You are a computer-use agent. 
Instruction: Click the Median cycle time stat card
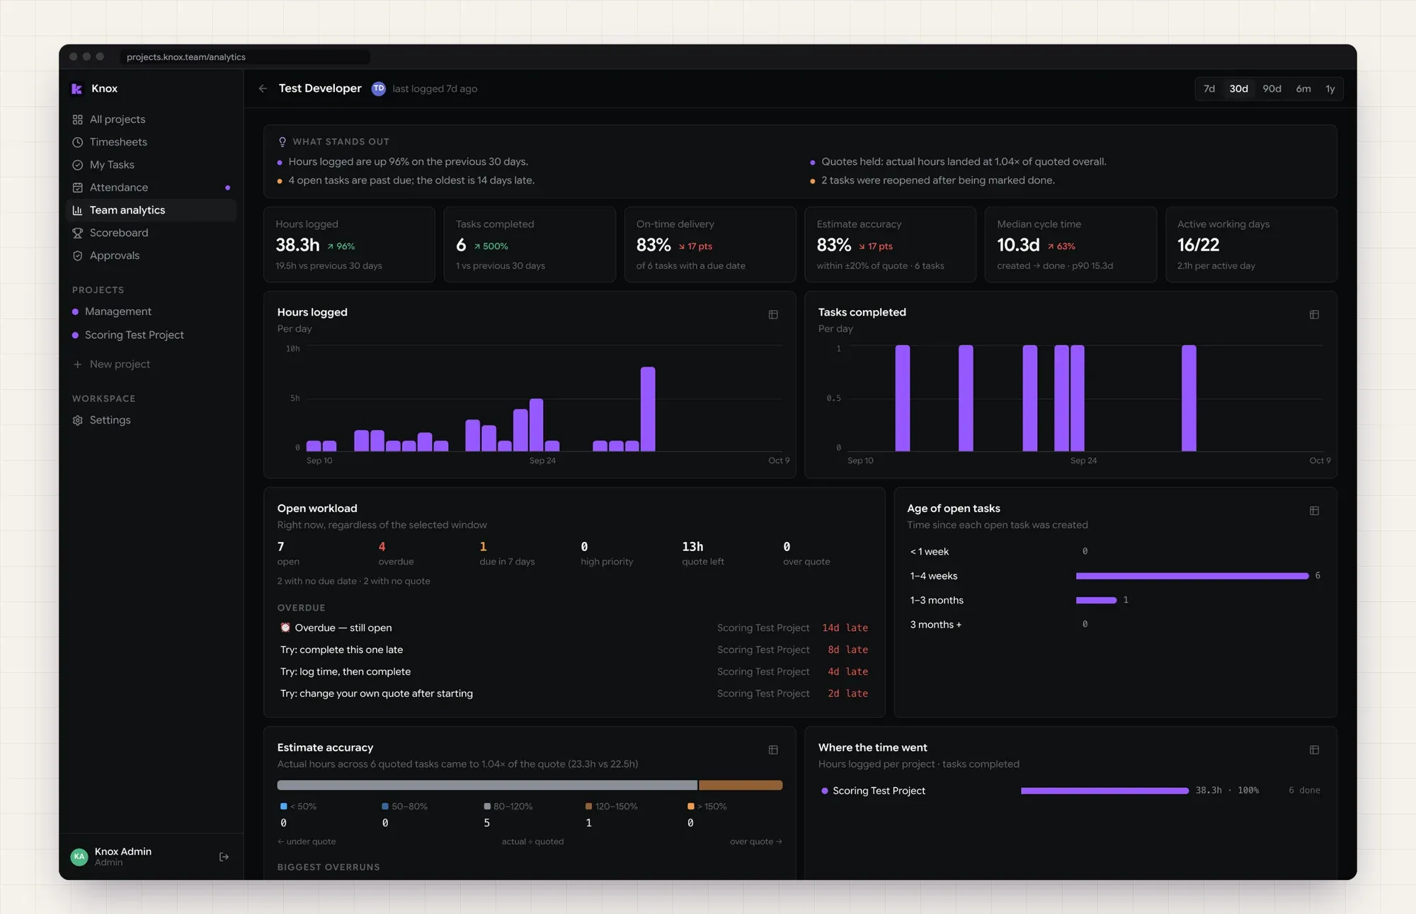(x=1070, y=244)
